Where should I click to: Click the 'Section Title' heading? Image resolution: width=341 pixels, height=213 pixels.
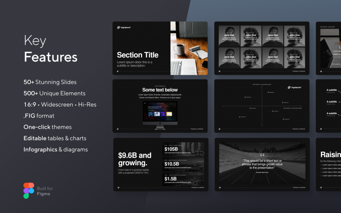tap(138, 55)
